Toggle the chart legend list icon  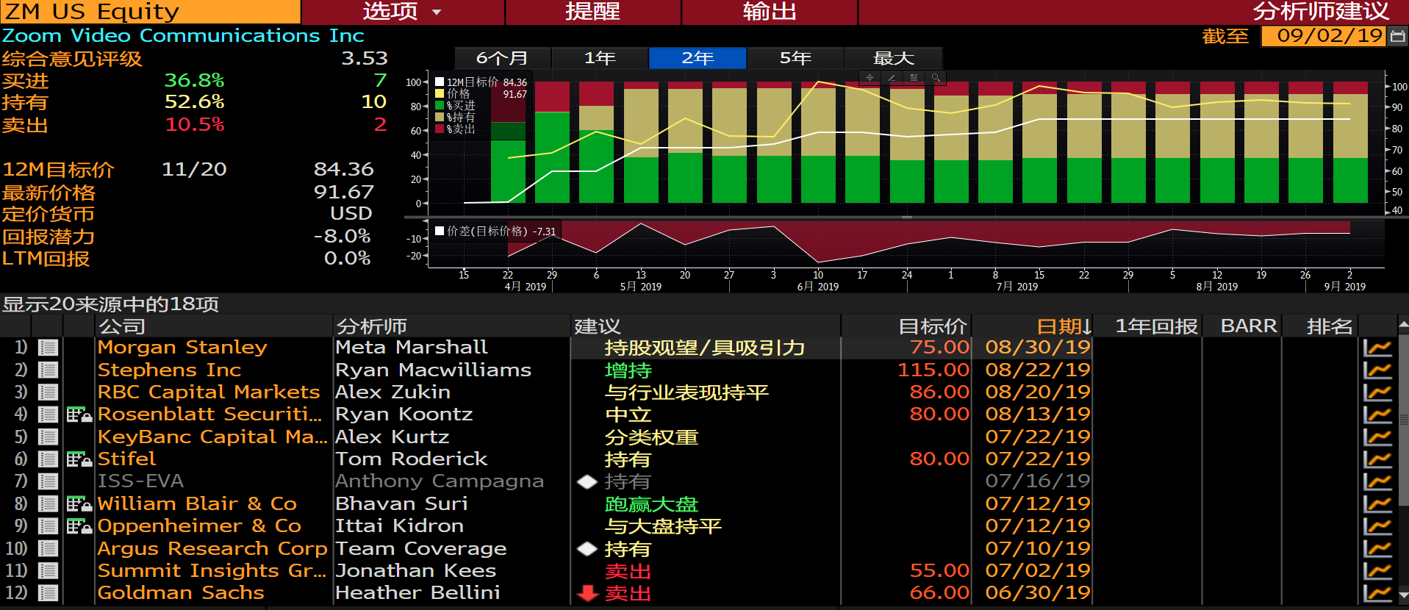914,77
